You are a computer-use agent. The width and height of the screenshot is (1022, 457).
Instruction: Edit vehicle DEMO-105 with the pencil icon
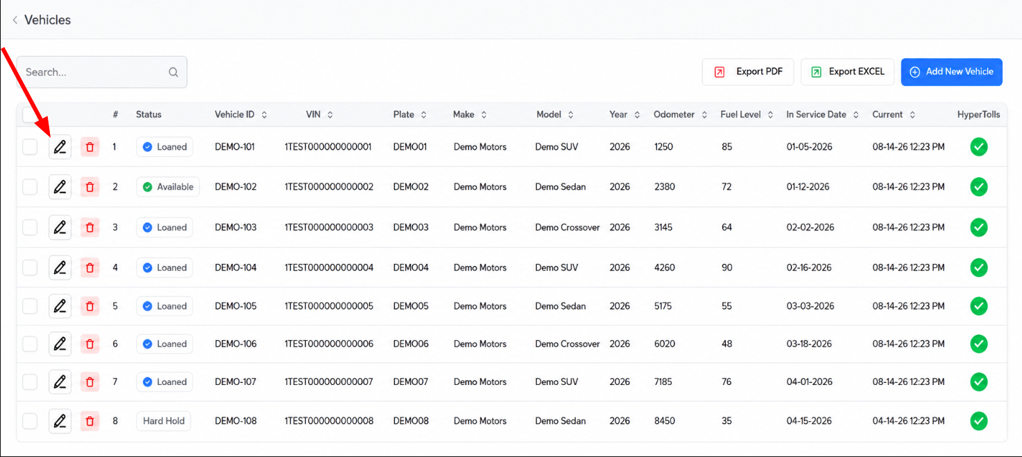[60, 306]
